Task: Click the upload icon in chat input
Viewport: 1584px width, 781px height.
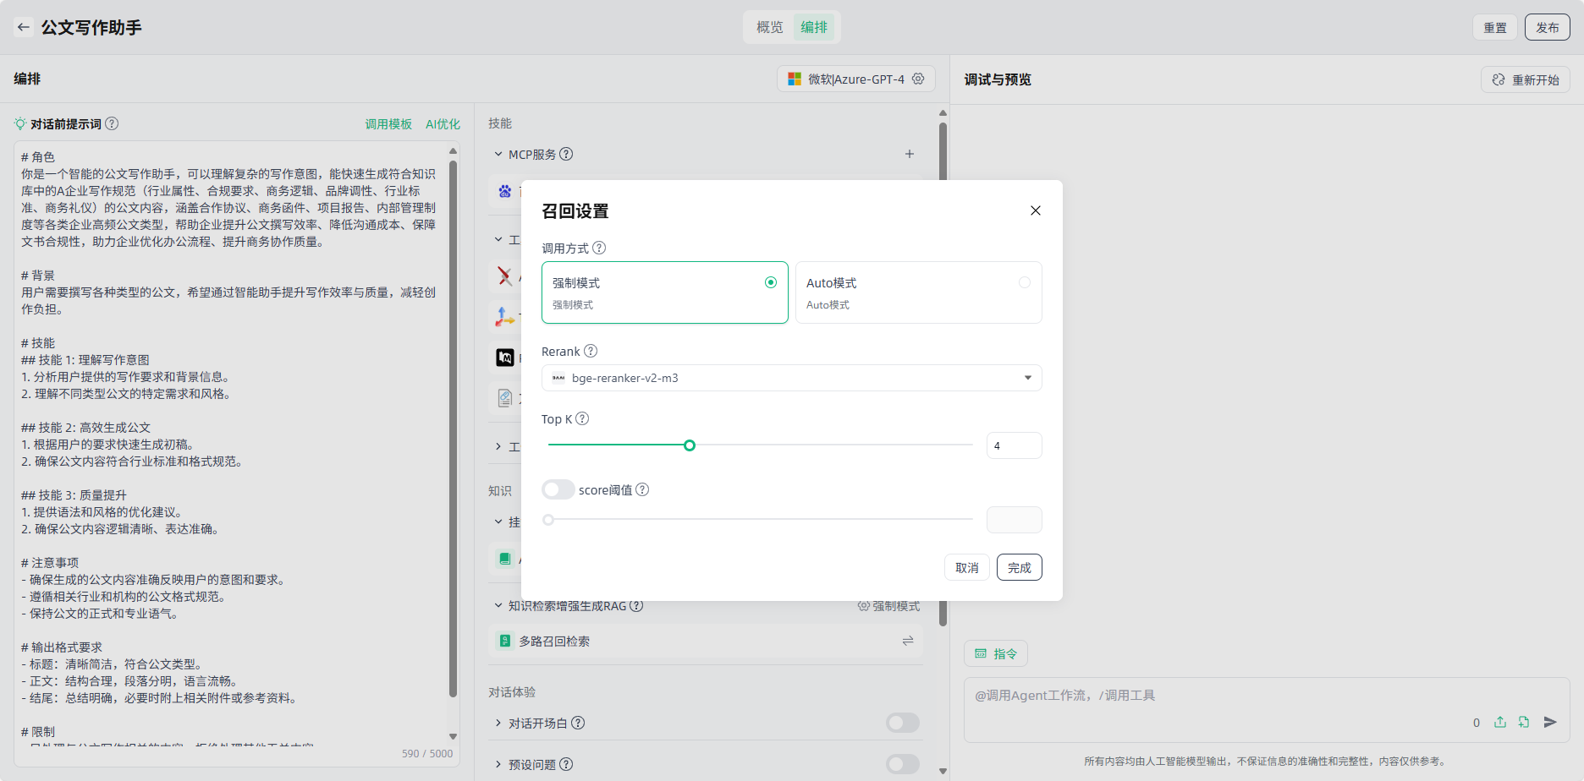Action: click(x=1500, y=722)
